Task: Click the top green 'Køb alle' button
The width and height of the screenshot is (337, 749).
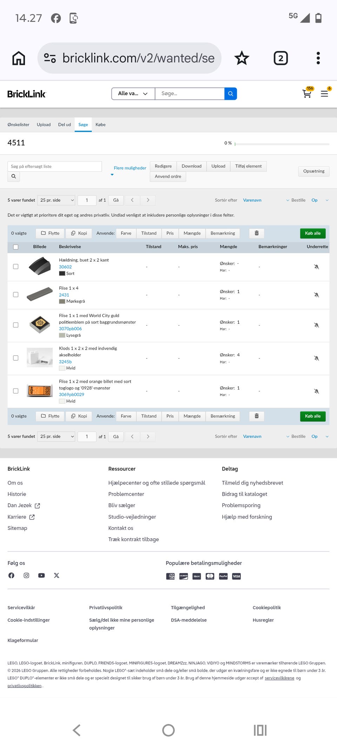Action: pyautogui.click(x=313, y=233)
